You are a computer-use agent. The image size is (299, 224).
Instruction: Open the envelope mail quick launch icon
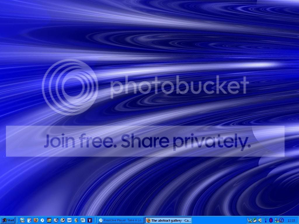pyautogui.click(x=56, y=220)
